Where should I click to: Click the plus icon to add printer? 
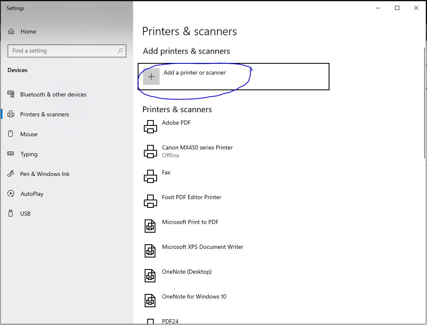click(x=151, y=77)
